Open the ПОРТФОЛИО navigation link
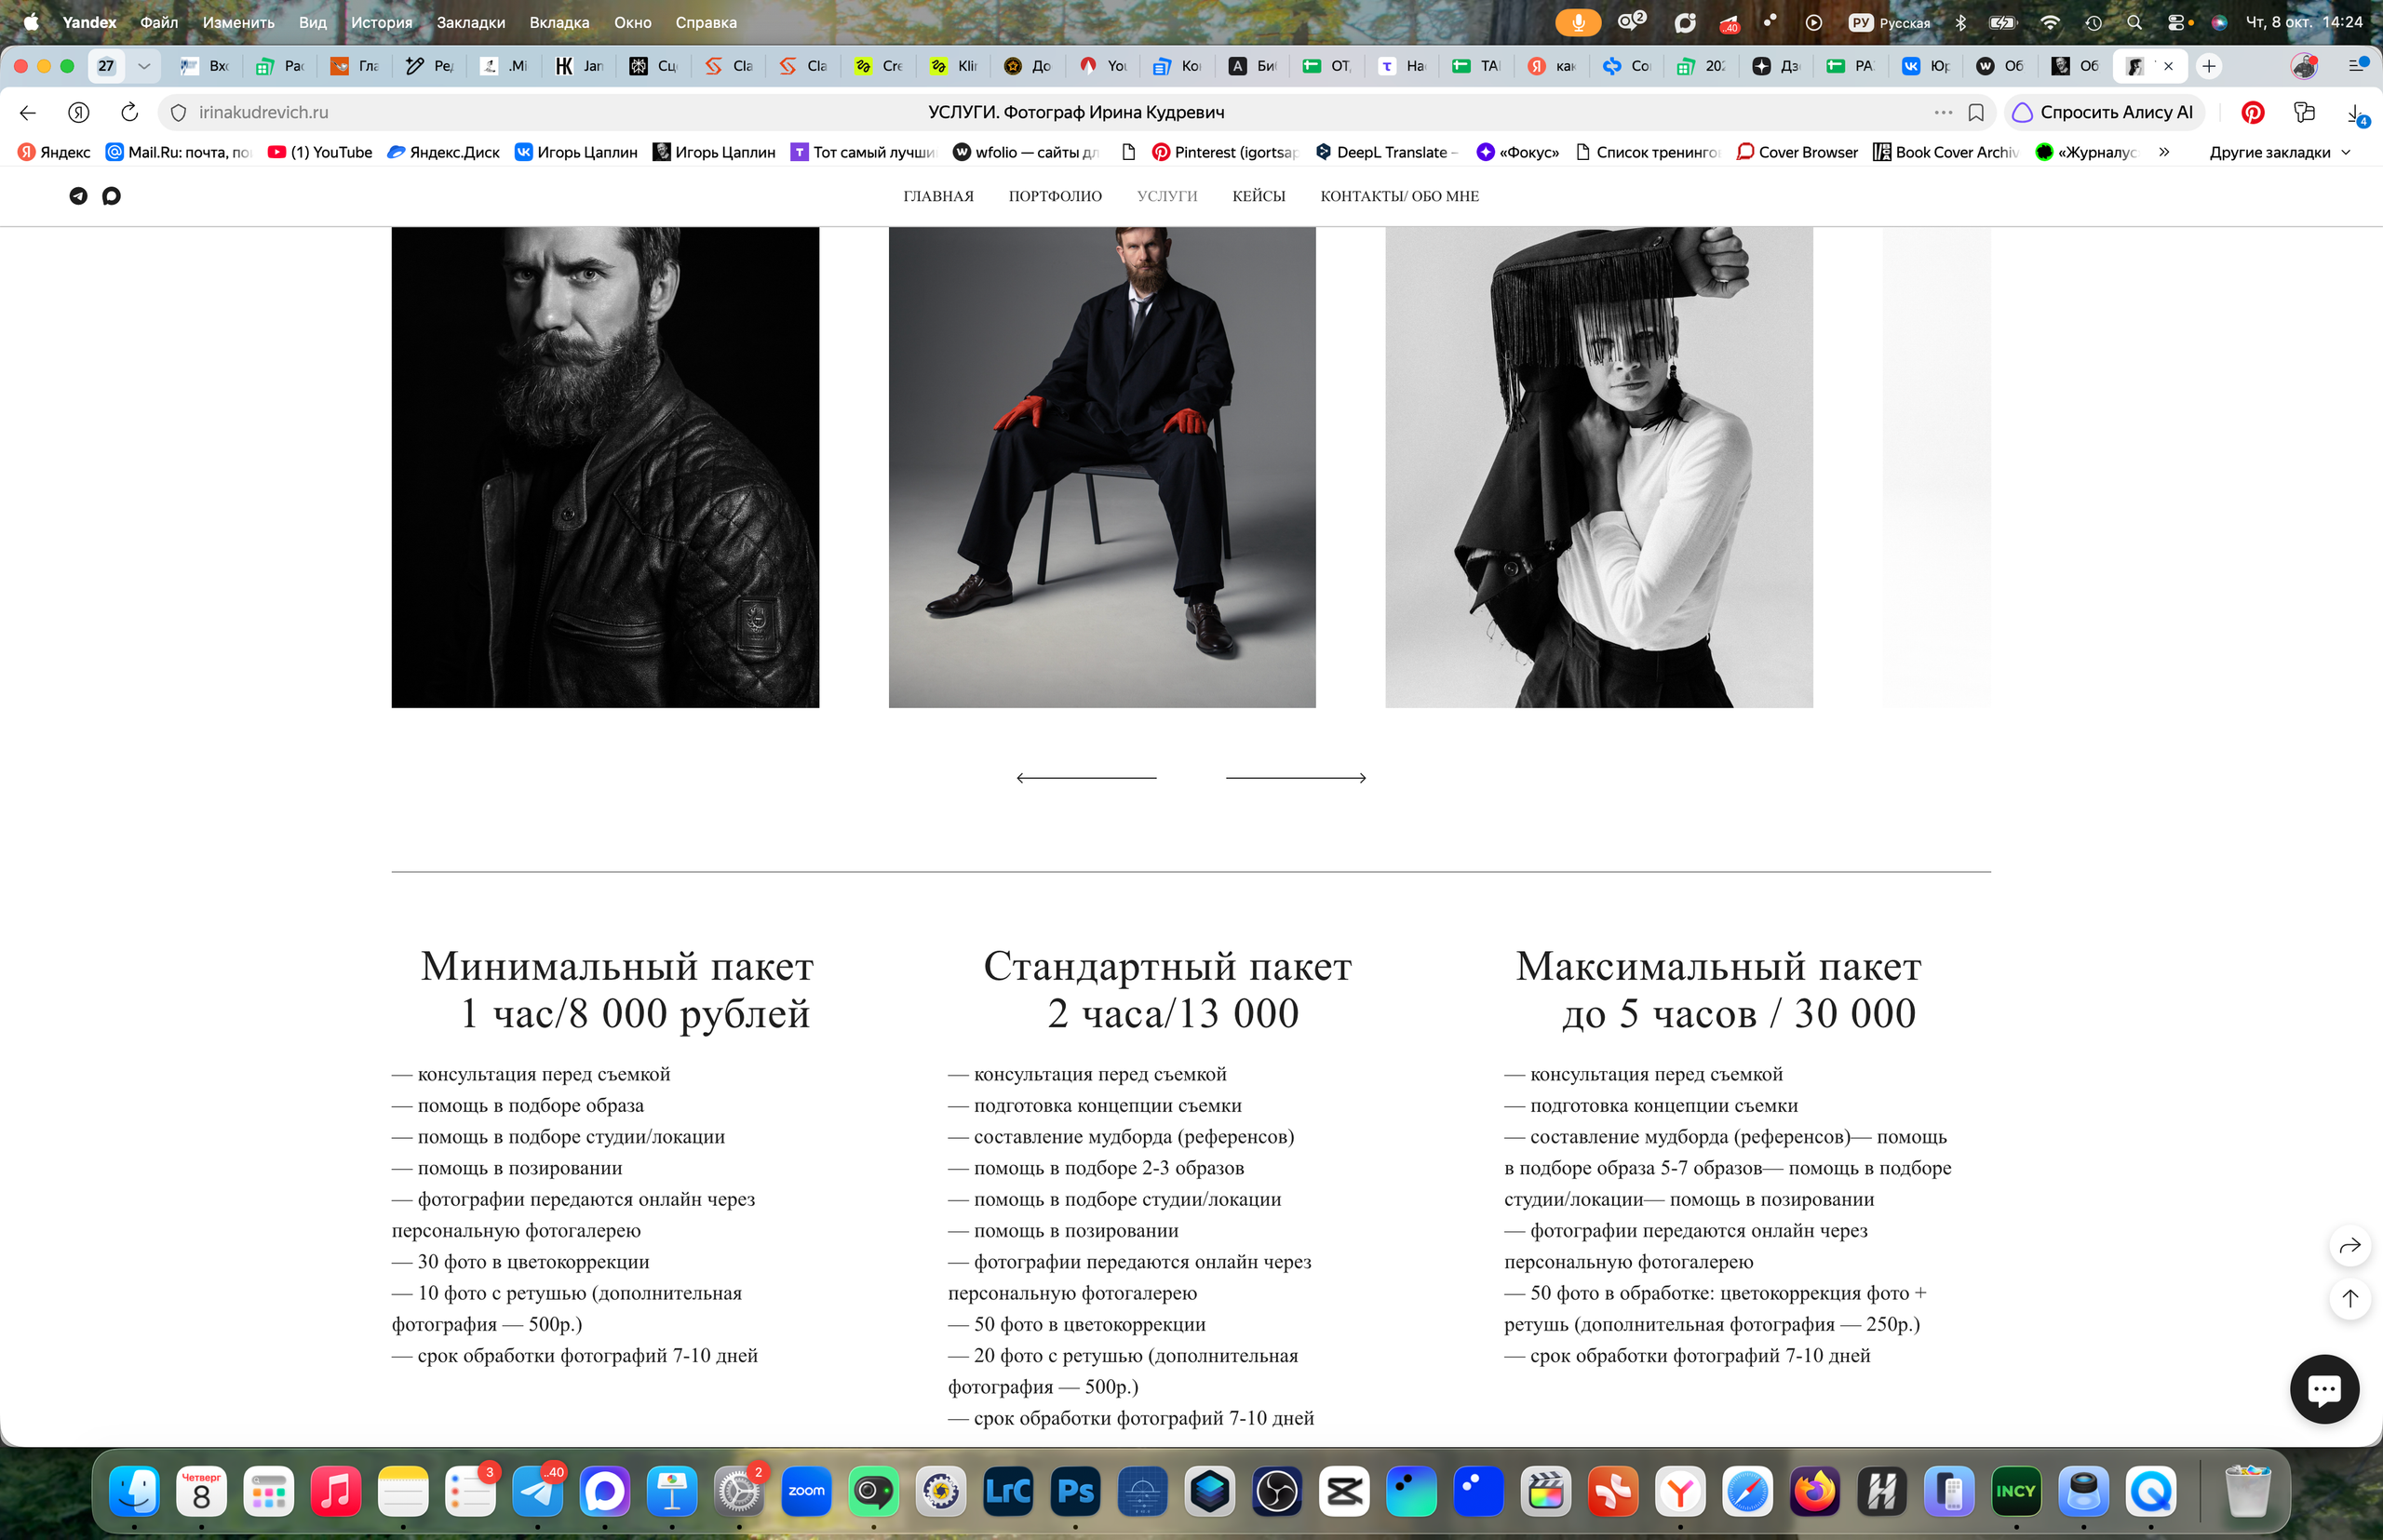2383x1540 pixels. pyautogui.click(x=1056, y=196)
